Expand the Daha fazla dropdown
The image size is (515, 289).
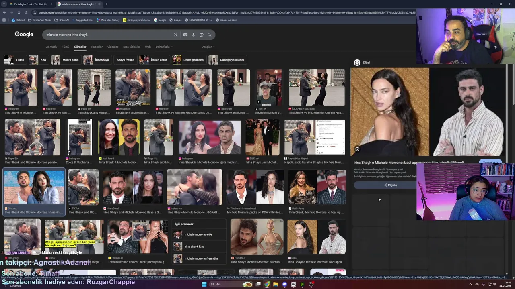pos(164,47)
